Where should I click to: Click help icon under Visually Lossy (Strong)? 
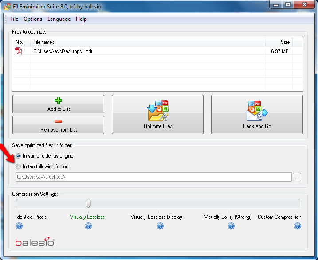point(231,226)
